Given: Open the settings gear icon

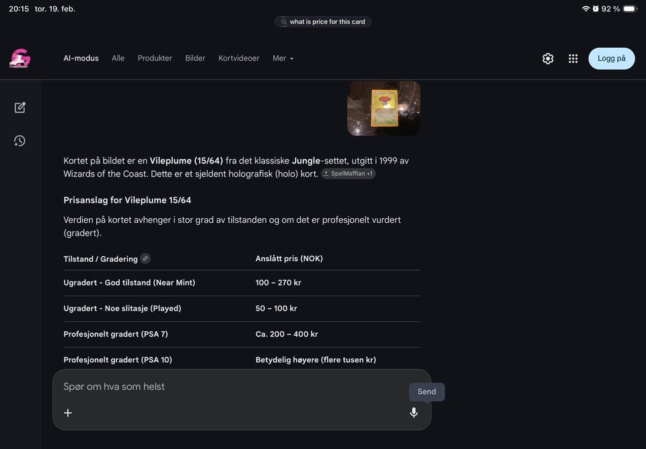Looking at the screenshot, I should pos(548,59).
